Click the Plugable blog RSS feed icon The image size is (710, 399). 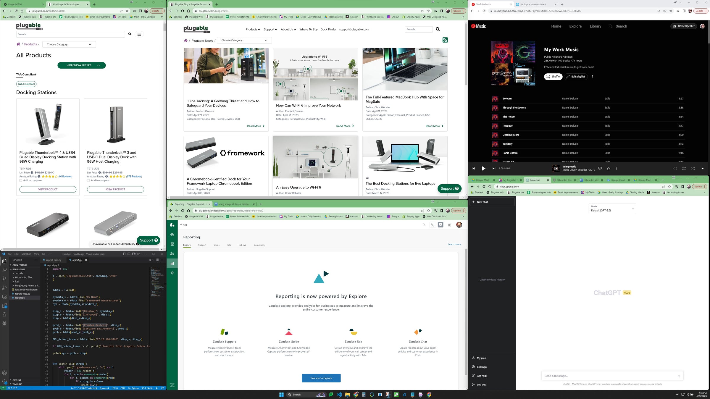coord(445,40)
